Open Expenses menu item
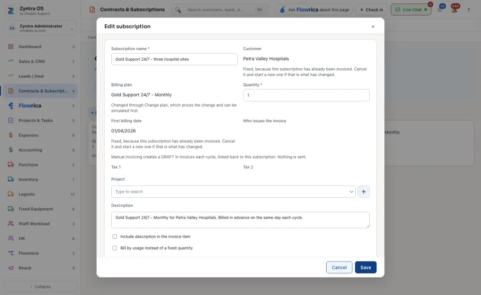481x295 pixels. [x=40, y=135]
